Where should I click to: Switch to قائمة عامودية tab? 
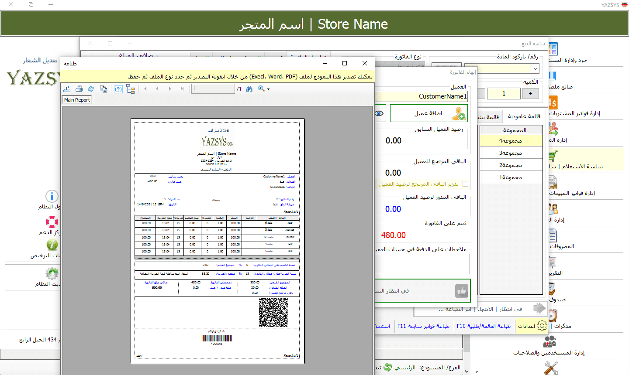coord(524,116)
